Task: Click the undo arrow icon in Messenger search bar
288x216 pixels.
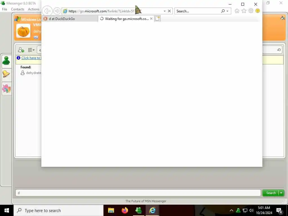Action: [279, 50]
